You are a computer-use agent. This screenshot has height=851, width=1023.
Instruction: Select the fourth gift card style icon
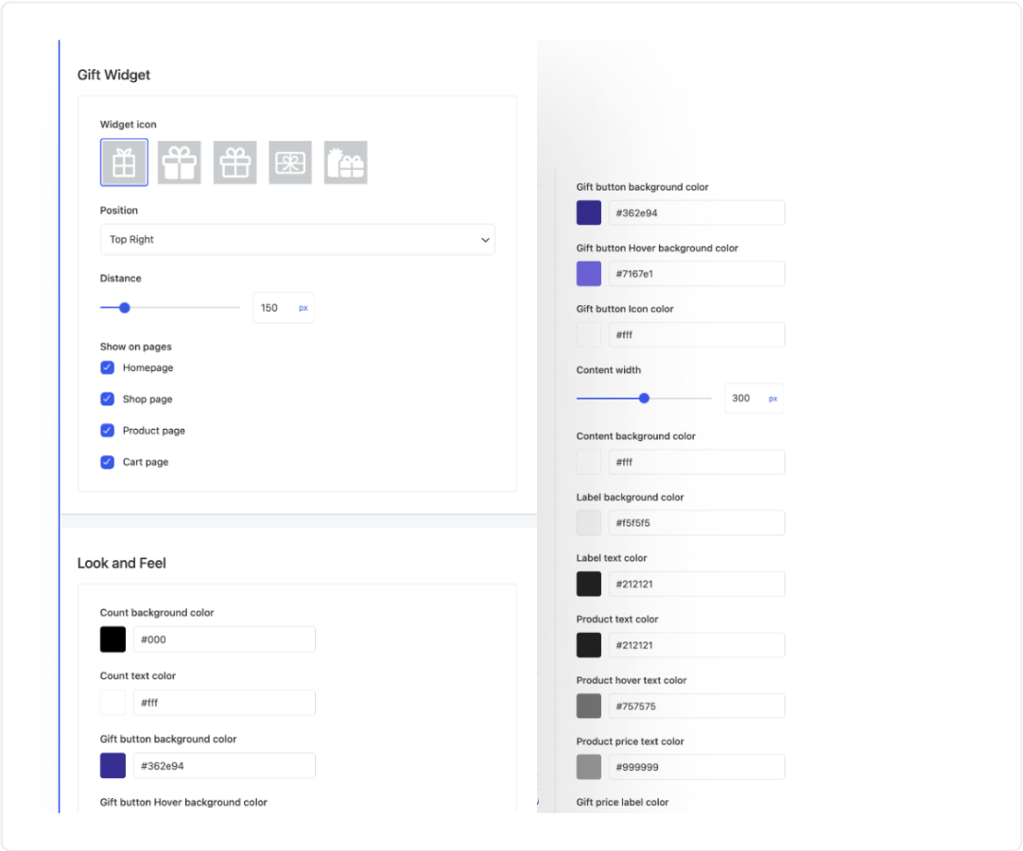click(x=290, y=162)
